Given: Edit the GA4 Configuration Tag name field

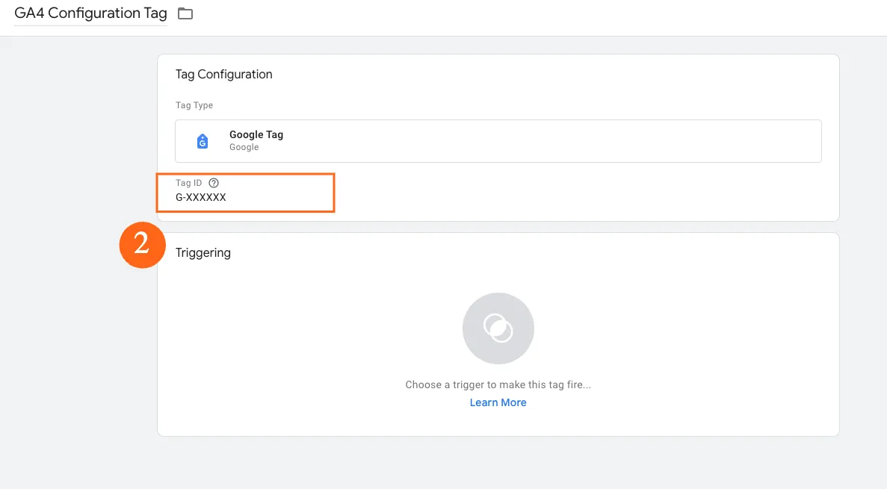Looking at the screenshot, I should 90,13.
